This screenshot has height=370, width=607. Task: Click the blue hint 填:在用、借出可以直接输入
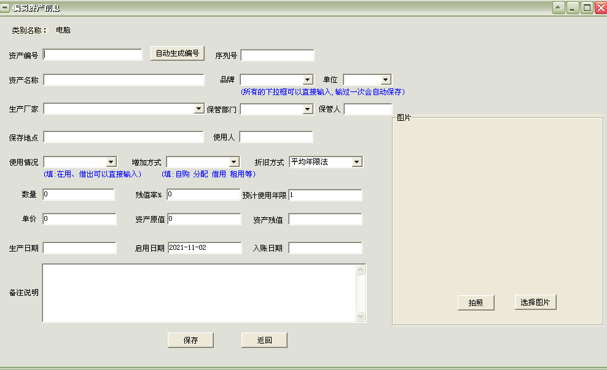point(93,174)
